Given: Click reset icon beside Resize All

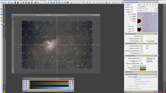Looking at the screenshot, I should (154, 58).
